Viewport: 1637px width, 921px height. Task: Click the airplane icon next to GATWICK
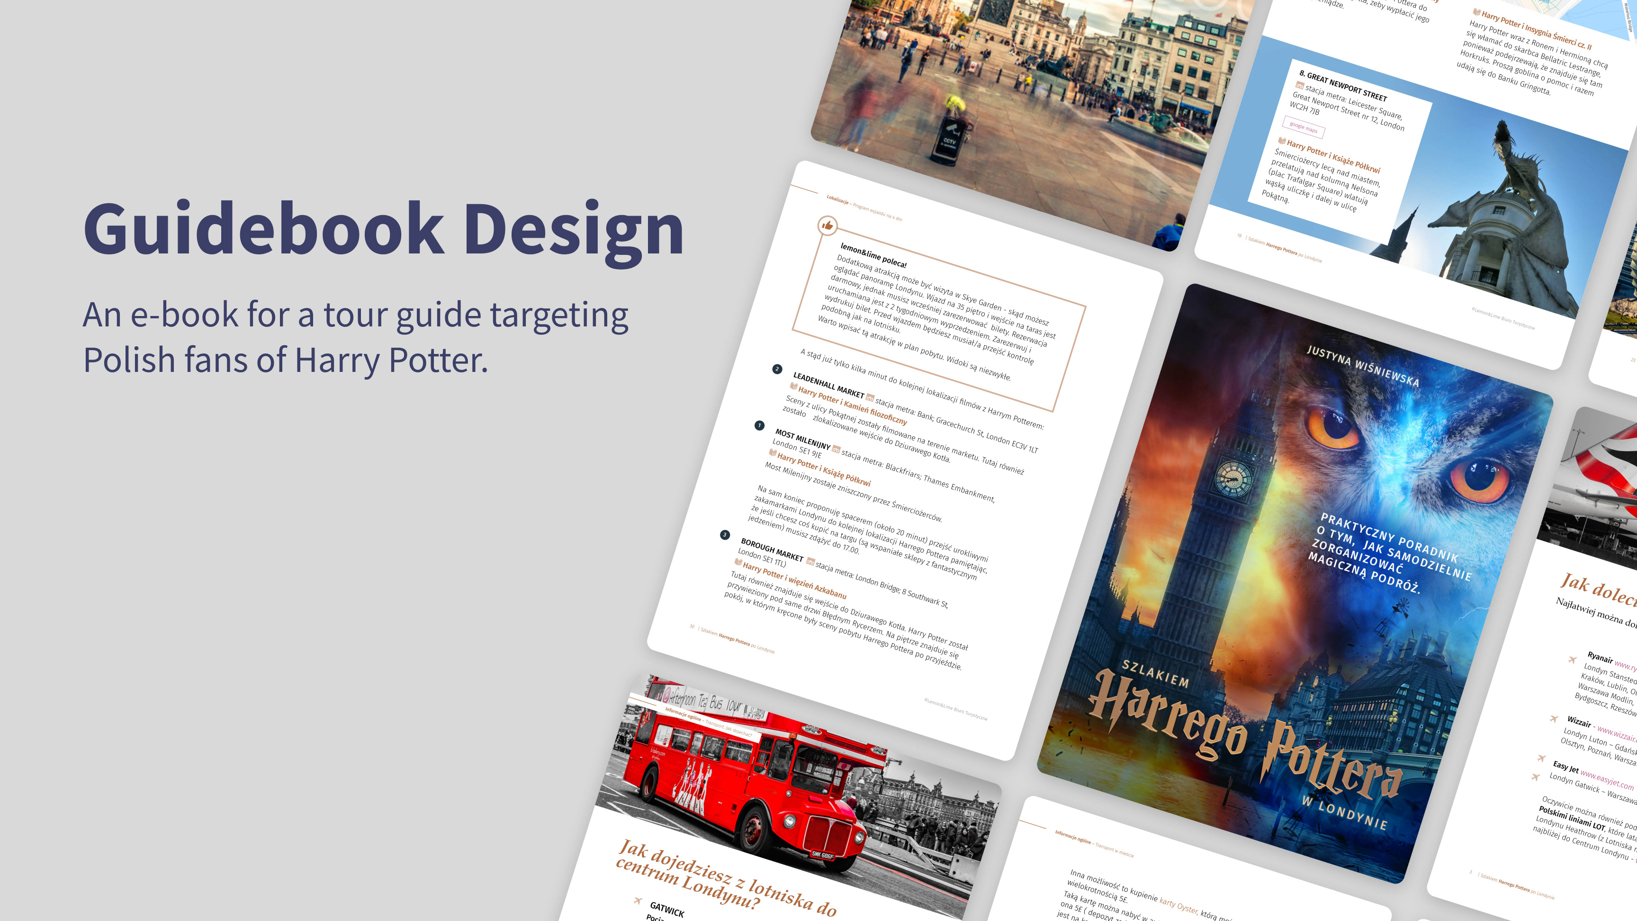(x=638, y=901)
